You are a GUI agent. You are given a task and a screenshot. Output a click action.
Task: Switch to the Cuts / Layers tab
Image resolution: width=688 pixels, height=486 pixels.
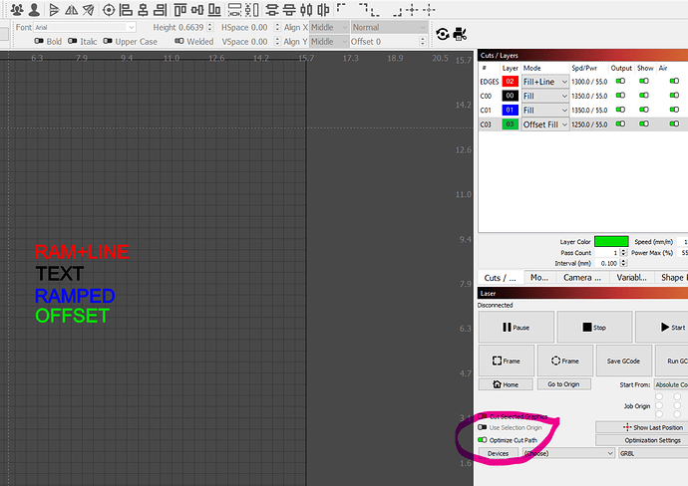[500, 278]
